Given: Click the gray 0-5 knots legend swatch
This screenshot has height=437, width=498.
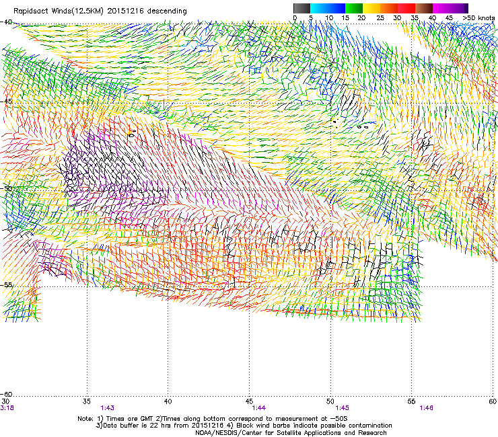Looking at the screenshot, I should coord(301,8).
